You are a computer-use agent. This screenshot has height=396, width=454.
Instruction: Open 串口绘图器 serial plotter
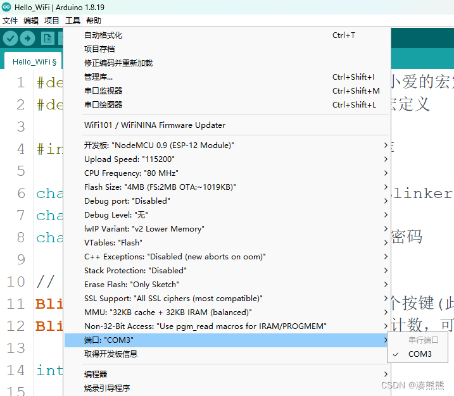227,105
